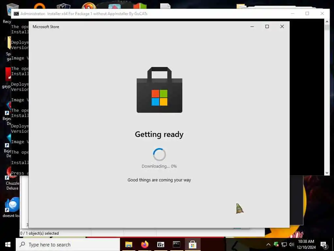334x251 pixels.
Task: Click the green tray icon beside network
Action: click(276, 244)
